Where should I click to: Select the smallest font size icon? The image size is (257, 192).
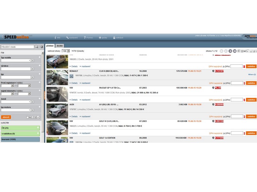248,51
